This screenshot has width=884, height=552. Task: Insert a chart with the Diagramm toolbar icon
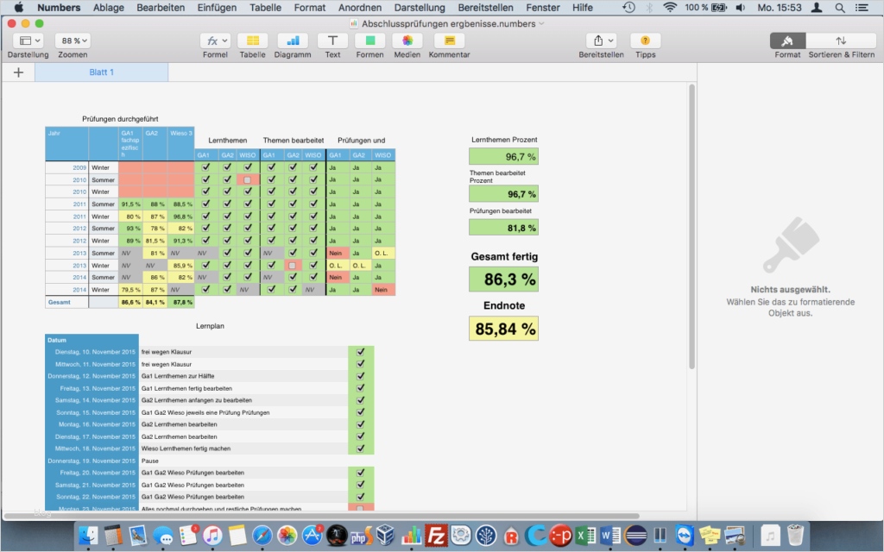coord(293,41)
